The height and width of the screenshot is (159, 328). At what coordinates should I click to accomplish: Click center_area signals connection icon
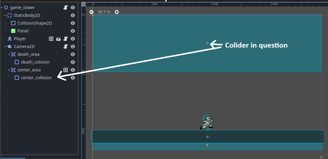pyautogui.click(x=66, y=70)
